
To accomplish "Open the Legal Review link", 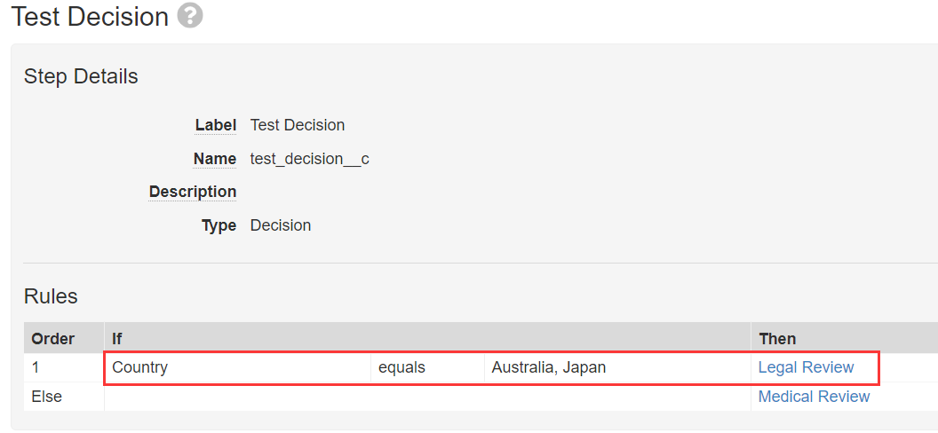I will 806,367.
